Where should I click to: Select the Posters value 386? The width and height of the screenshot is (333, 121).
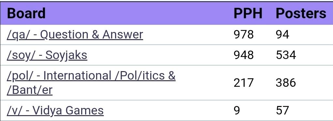coord(286,83)
